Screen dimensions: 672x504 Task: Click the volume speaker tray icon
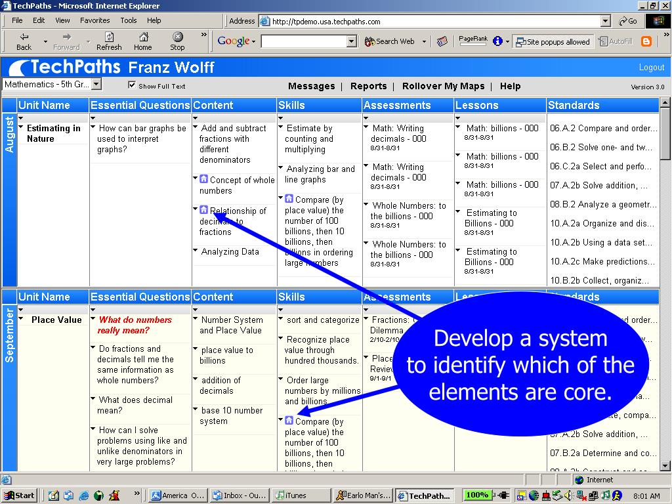coord(569,495)
